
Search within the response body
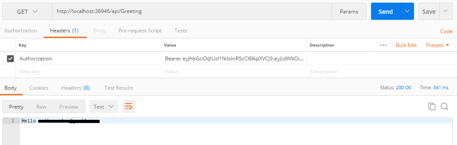[444, 106]
